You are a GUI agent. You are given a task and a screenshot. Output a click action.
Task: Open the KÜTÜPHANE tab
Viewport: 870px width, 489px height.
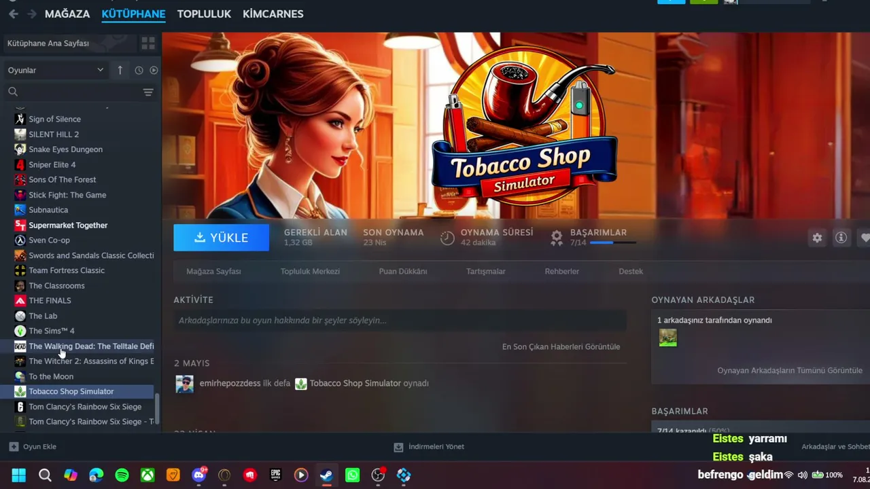133,14
